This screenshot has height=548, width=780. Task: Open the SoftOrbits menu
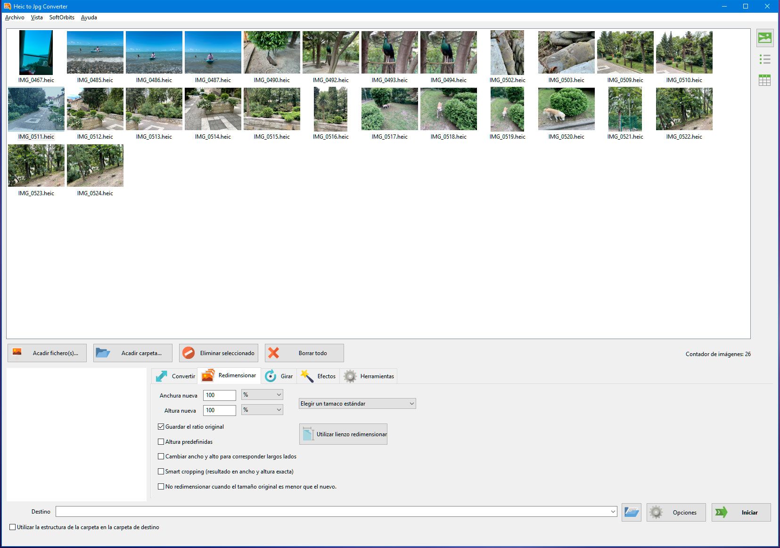point(62,17)
